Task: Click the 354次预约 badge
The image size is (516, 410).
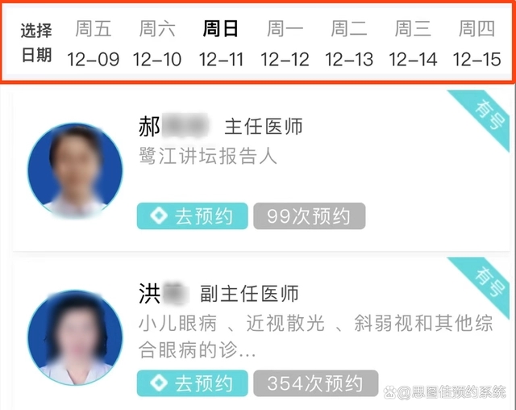Action: 316,383
